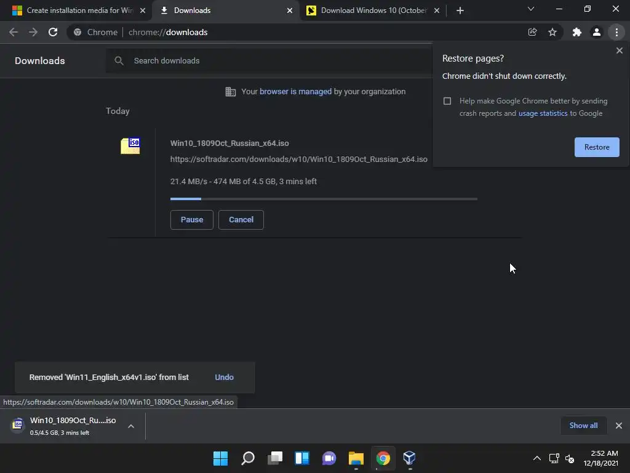Close the Downloads tab
Screen dimensions: 630x473
290,10
